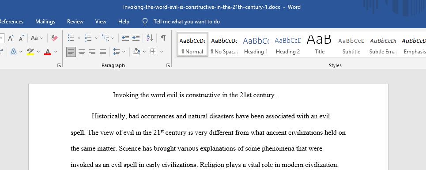Viewport: 426px width, 170px height.
Task: Increase the paragraph indent
Action: (136, 38)
